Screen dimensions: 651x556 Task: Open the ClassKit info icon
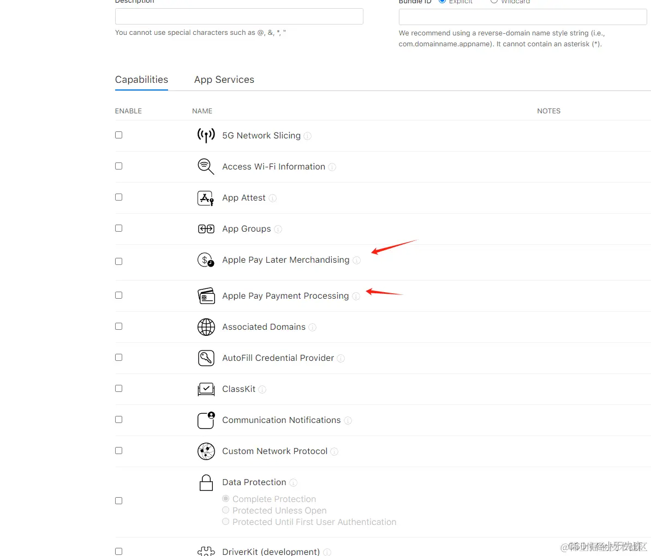coord(262,389)
